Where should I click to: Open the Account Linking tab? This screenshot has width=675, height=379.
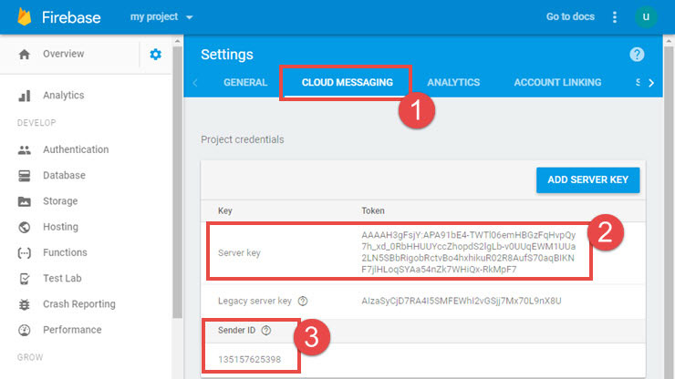pyautogui.click(x=557, y=83)
